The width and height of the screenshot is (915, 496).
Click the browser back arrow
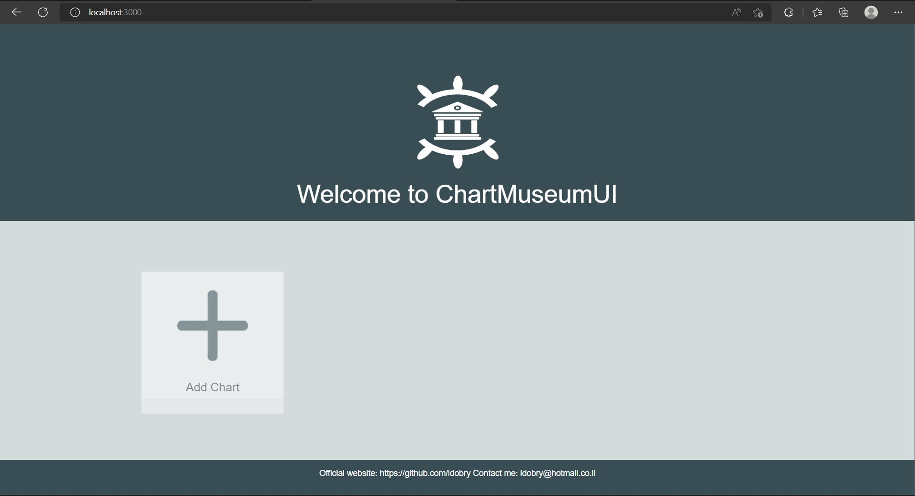tap(17, 12)
